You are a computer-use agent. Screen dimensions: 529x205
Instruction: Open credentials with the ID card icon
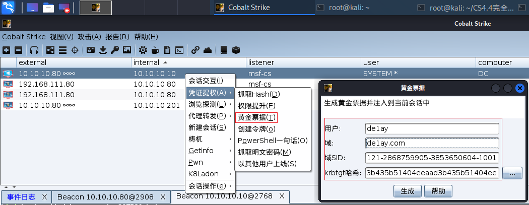pos(91,50)
